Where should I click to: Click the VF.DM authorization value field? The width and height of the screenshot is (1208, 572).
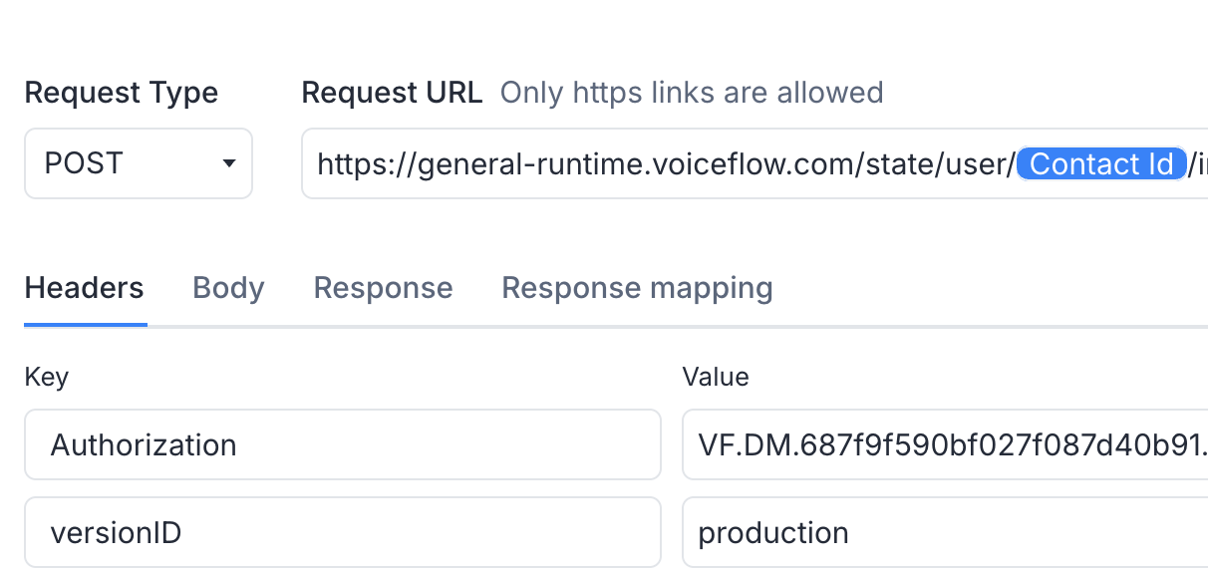(945, 444)
